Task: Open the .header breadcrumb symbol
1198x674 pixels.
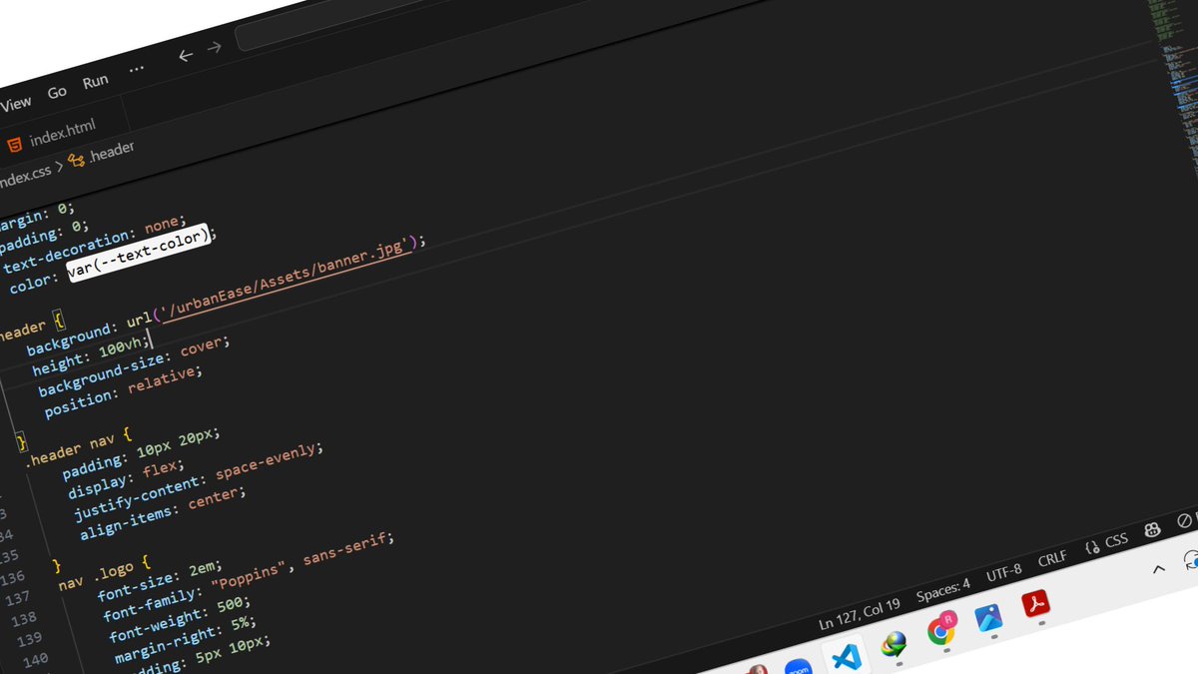Action: [112, 151]
